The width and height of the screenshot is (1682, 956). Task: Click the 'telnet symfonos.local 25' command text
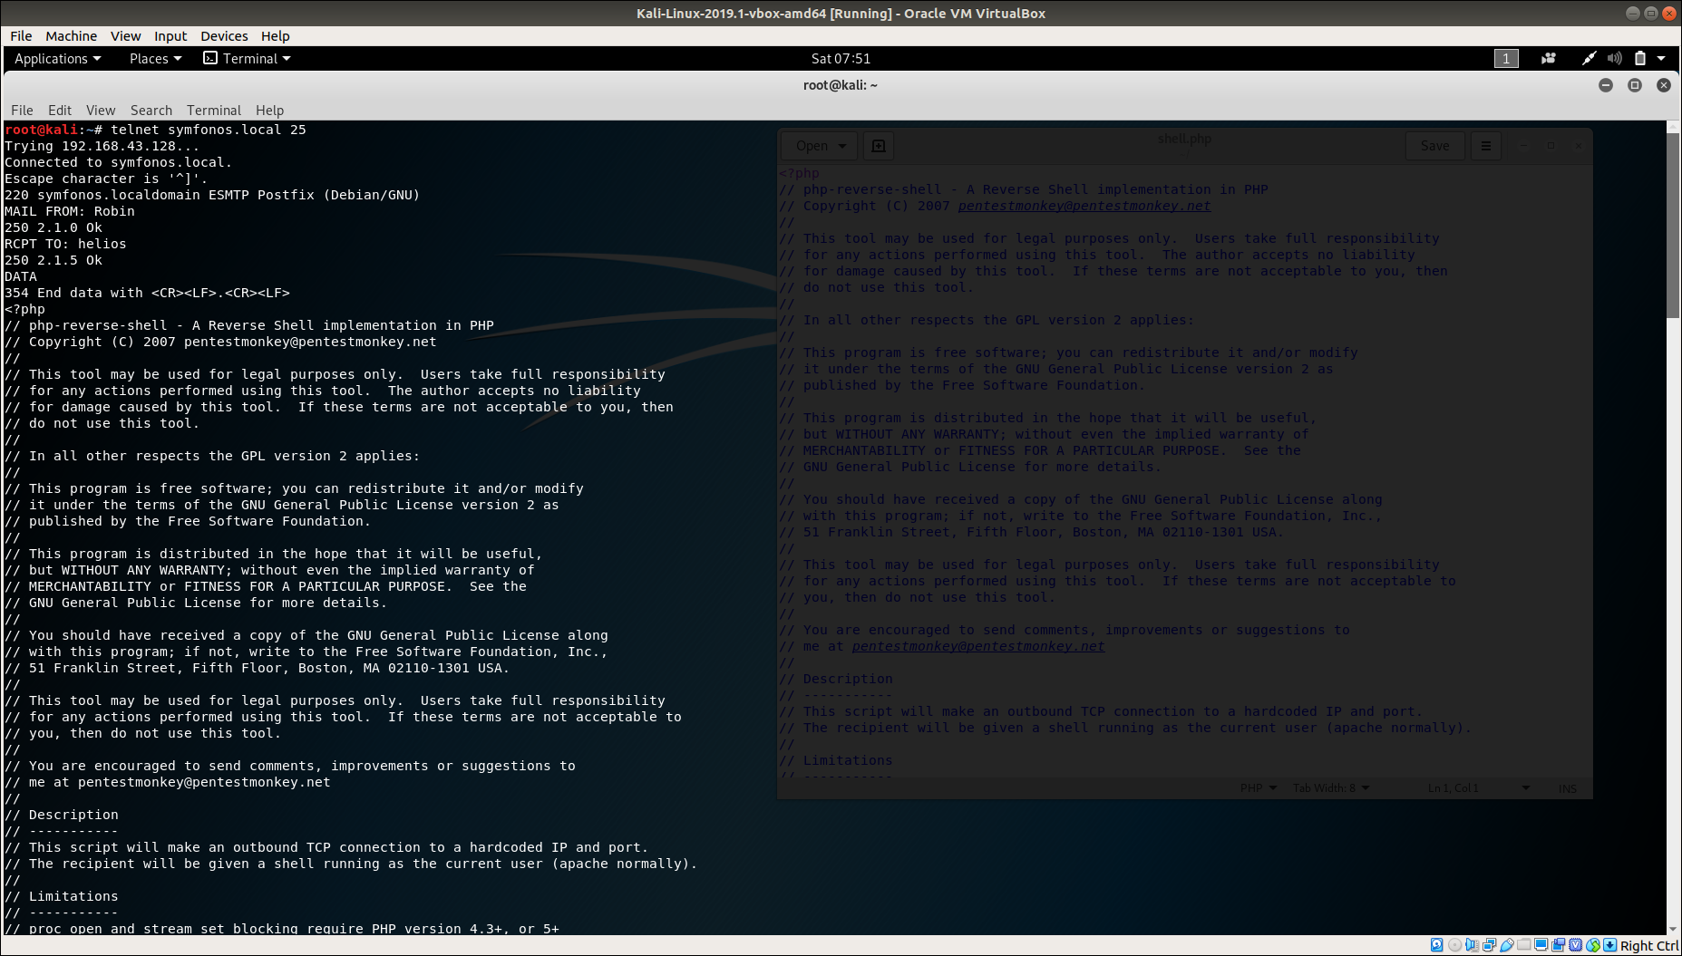click(x=209, y=130)
